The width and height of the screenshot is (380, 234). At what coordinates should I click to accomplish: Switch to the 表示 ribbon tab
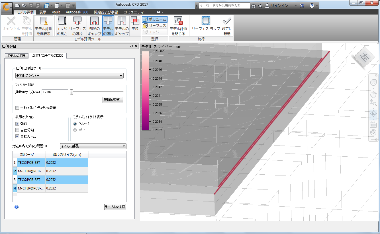click(43, 12)
